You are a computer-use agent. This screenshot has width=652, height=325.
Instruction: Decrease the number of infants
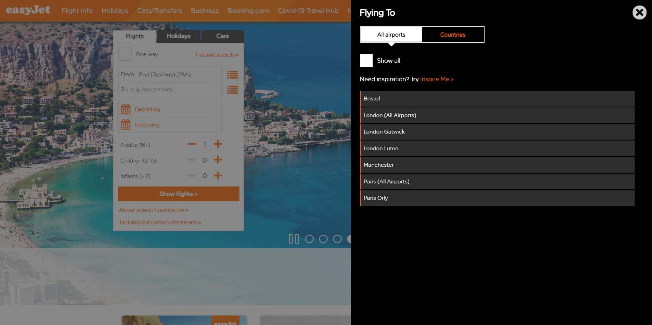click(x=192, y=175)
